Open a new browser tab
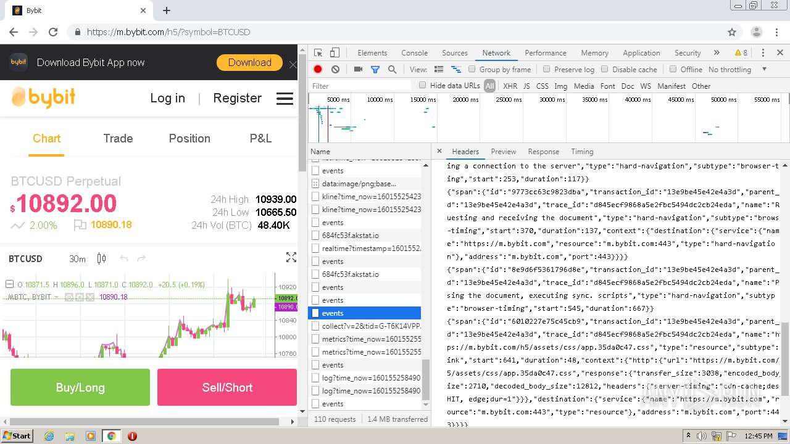Image resolution: width=790 pixels, height=444 pixels. tap(167, 10)
